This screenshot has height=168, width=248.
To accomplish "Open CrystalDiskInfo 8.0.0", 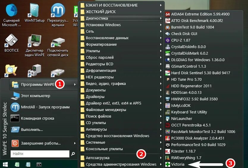I will pyautogui.click(x=203, y=47).
